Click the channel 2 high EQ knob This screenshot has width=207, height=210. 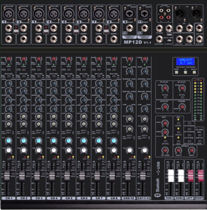(24, 83)
